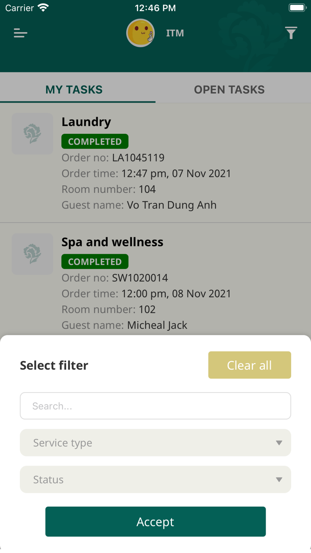This screenshot has width=311, height=553.
Task: Tap the COMPLETED badge on Spa and wellness
Action: tap(95, 261)
